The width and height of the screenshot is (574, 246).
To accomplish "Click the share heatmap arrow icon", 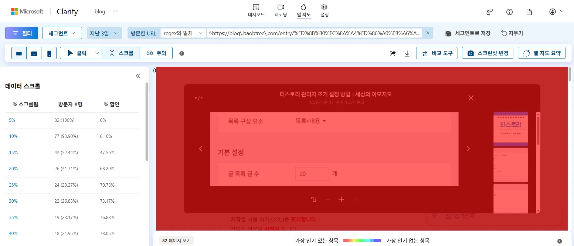I will coord(392,53).
